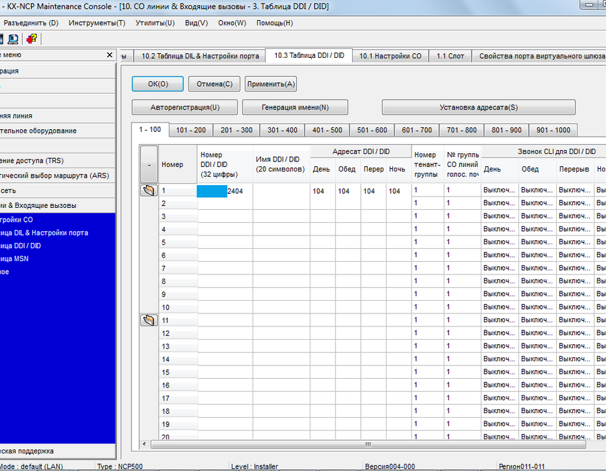Click the Применить(A) apply button
The height and width of the screenshot is (471, 606).
coord(271,84)
